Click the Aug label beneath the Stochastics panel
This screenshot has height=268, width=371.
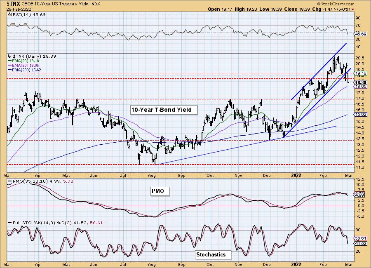pyautogui.click(x=152, y=265)
